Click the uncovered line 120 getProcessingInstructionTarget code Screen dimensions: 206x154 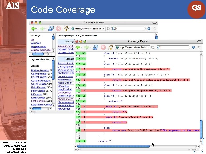[151, 80]
